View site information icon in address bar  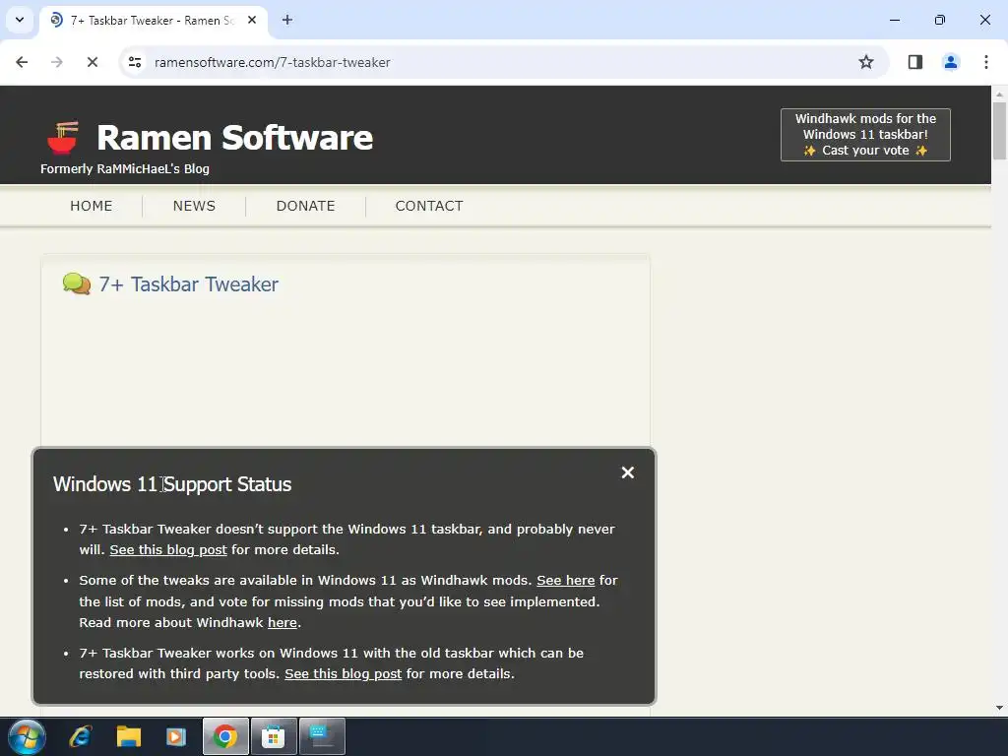[x=135, y=62]
